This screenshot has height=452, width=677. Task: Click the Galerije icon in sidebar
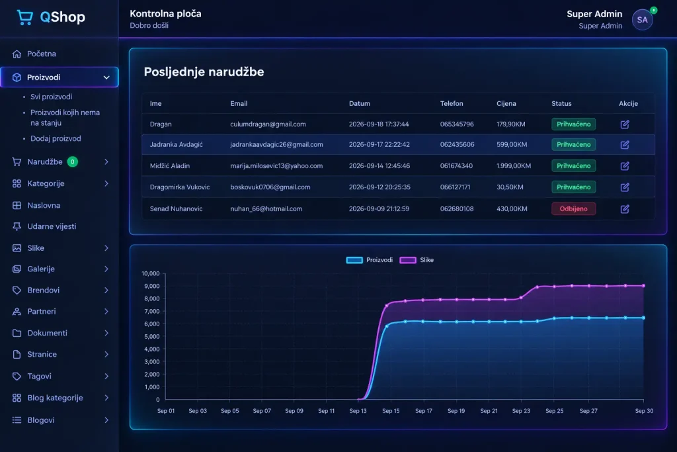17,269
